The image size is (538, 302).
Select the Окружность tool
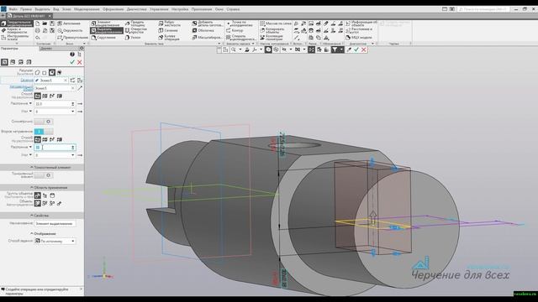(x=70, y=30)
